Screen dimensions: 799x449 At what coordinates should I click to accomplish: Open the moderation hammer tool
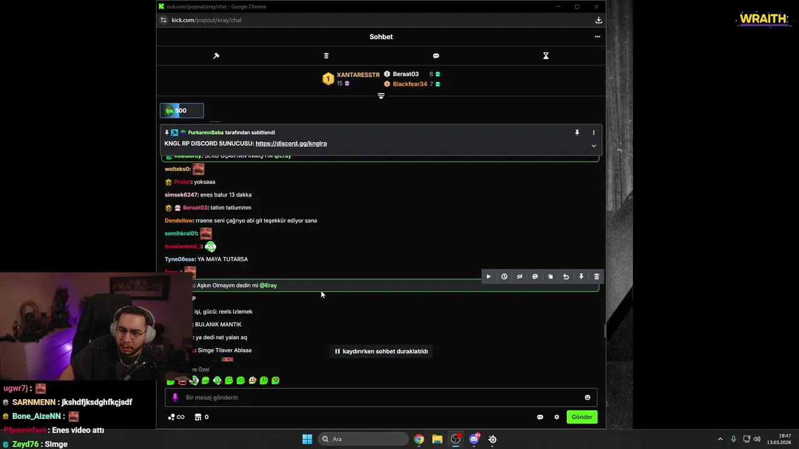coord(216,56)
